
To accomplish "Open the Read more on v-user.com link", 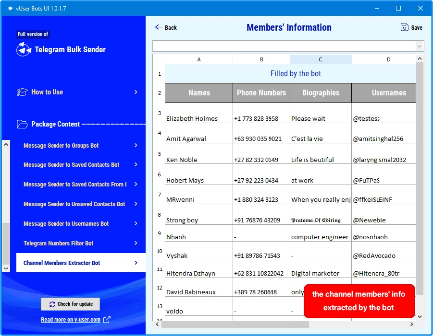I will click(71, 320).
